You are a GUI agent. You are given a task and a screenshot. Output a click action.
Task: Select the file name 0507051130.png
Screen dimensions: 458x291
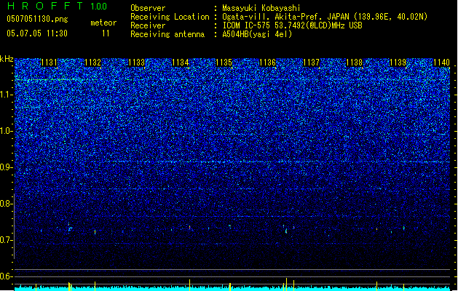tap(37, 19)
